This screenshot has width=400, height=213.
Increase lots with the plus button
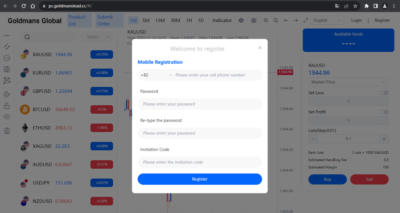(384, 139)
